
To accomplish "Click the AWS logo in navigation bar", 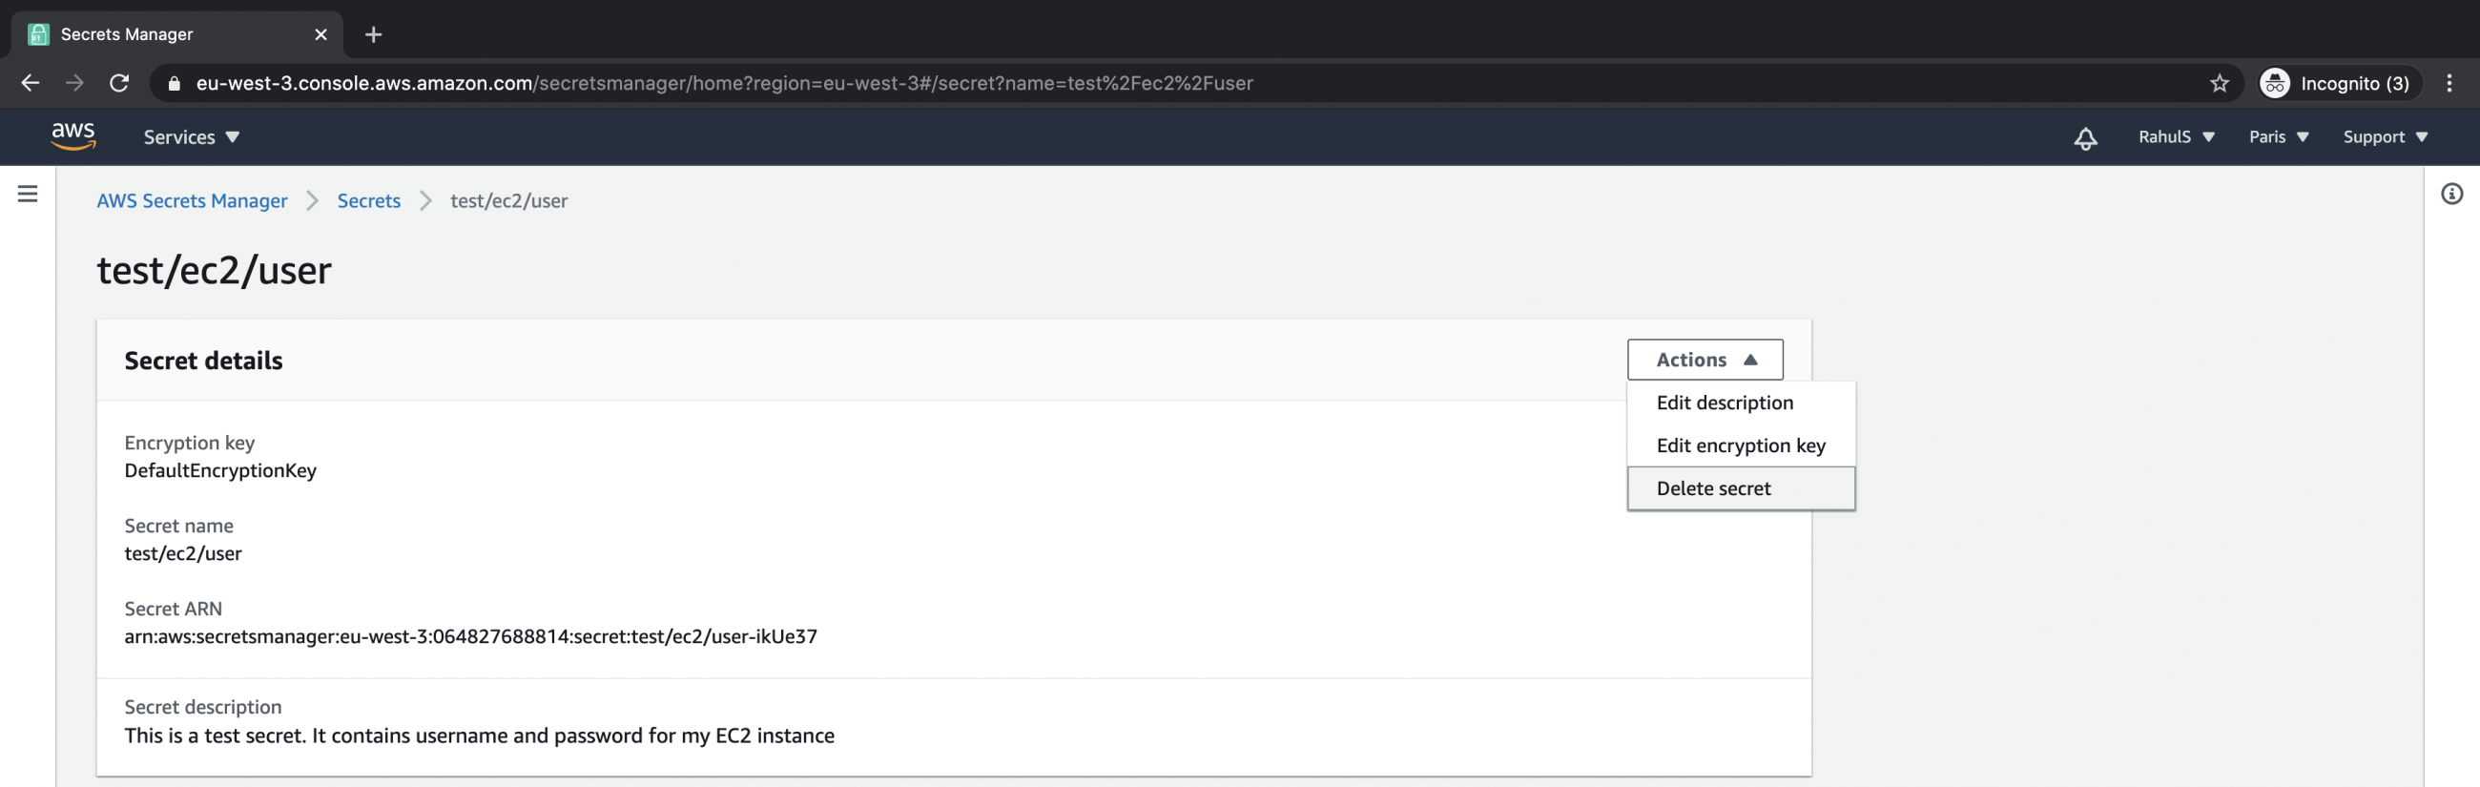I will tap(73, 136).
